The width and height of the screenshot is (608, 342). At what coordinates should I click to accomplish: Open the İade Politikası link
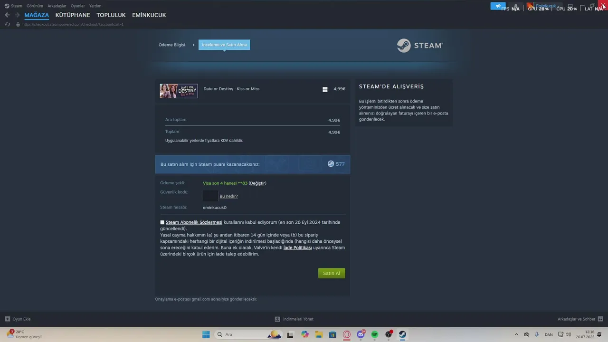pos(298,247)
